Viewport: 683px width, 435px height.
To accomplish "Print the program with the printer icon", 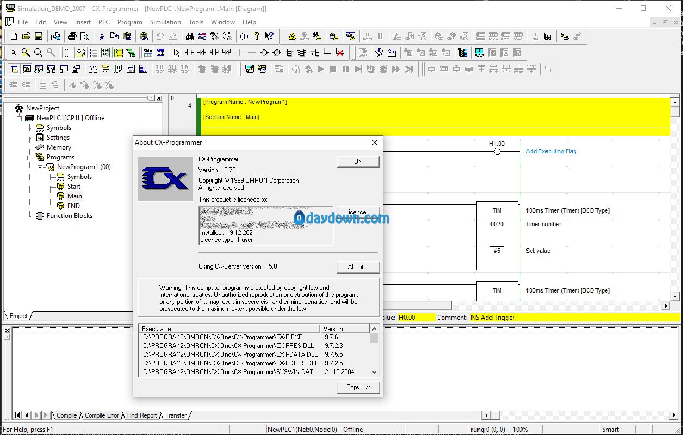I will coord(72,36).
